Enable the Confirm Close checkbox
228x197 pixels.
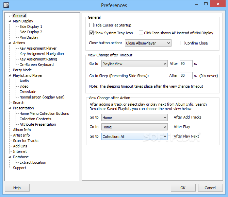click(x=182, y=43)
